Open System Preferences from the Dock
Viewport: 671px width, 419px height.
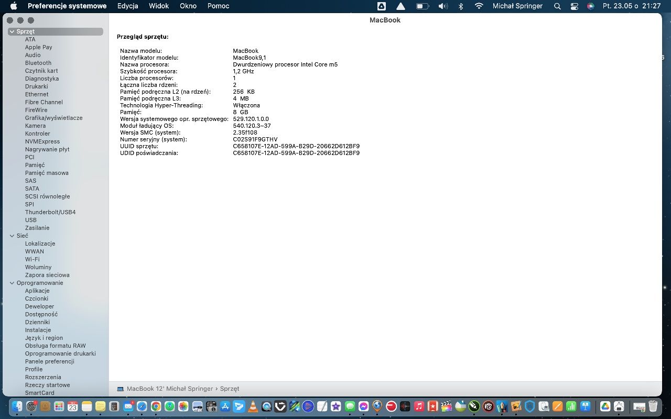click(x=31, y=406)
